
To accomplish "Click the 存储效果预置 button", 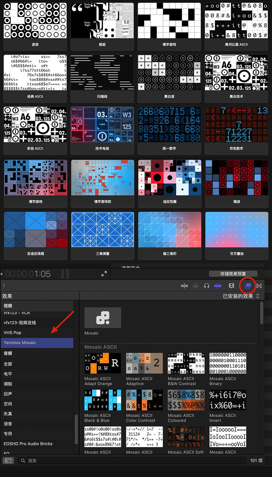I will pyautogui.click(x=233, y=274).
